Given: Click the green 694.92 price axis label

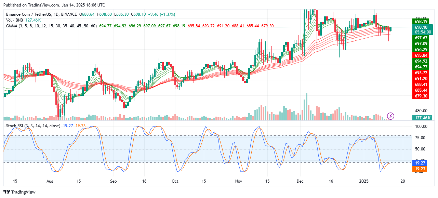Looking at the screenshot, I should 421,61.
